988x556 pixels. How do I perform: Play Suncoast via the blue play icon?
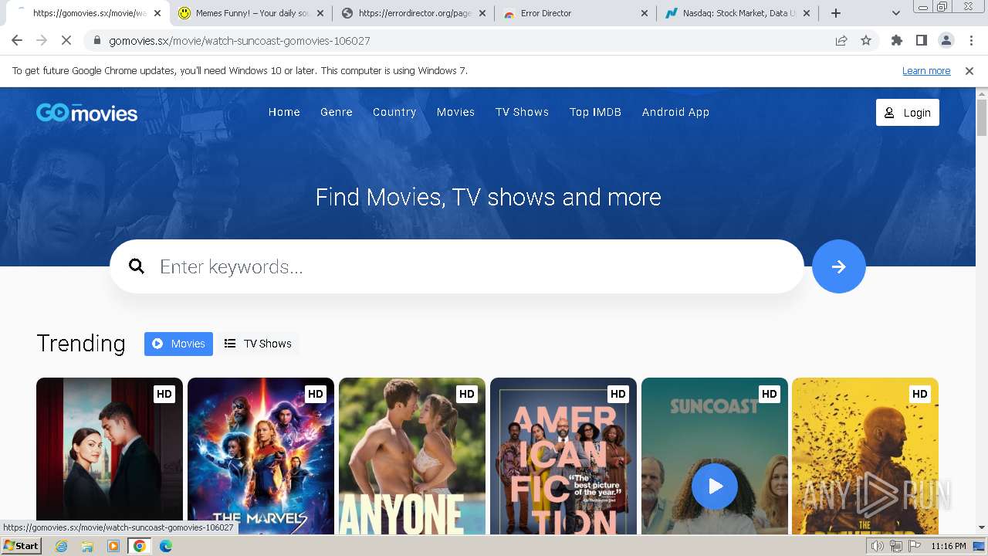coord(715,486)
